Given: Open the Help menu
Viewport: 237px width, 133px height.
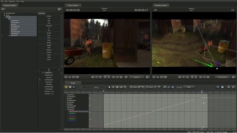Looking at the screenshot, I should pyautogui.click(x=22, y=1).
